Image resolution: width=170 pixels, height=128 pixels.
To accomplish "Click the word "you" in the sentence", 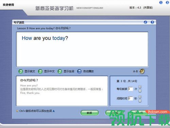I will click(x=47, y=38).
